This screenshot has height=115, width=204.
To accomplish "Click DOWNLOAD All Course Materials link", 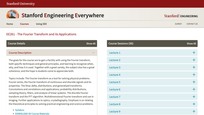I will [32, 114].
